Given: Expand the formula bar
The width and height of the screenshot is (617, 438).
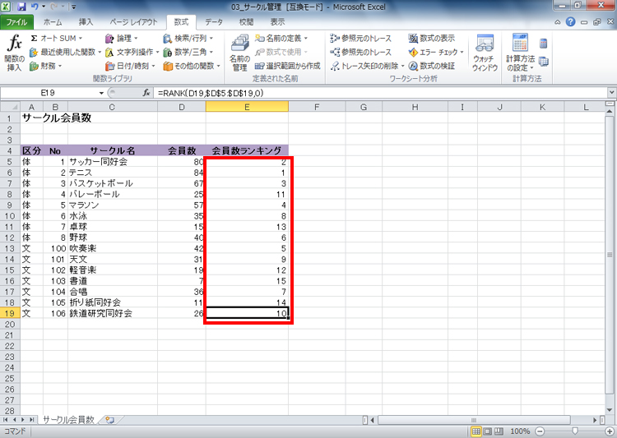Looking at the screenshot, I should pyautogui.click(x=611, y=93).
